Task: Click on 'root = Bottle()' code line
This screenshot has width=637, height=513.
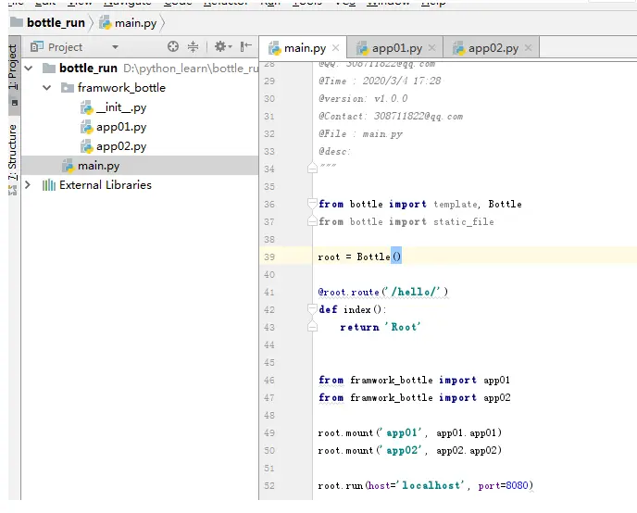Action: click(x=359, y=256)
